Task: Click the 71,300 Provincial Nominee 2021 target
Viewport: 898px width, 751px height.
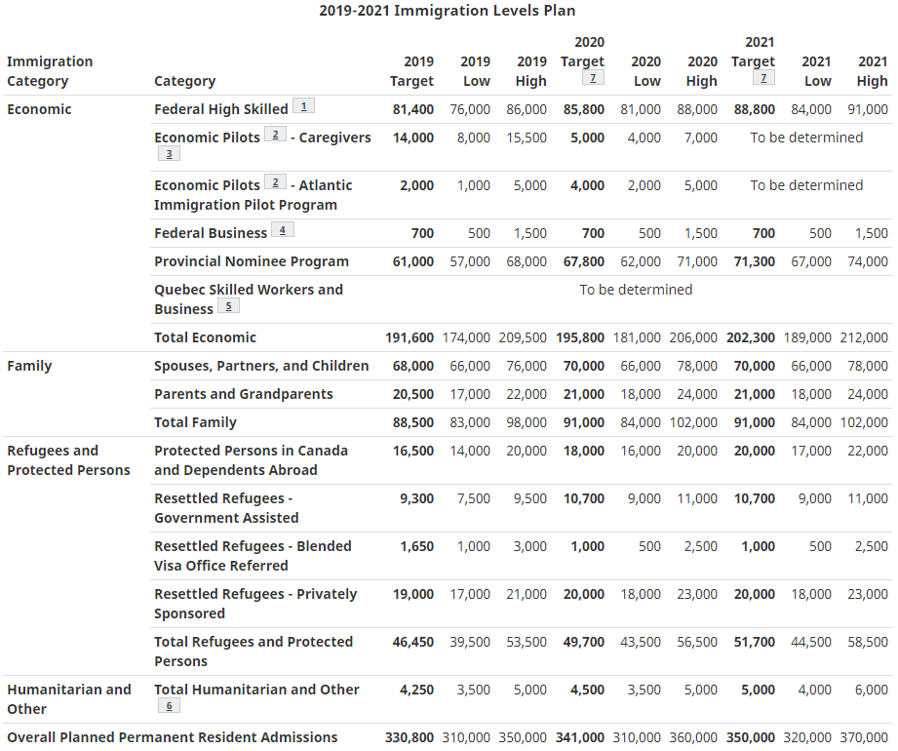Action: point(755,261)
